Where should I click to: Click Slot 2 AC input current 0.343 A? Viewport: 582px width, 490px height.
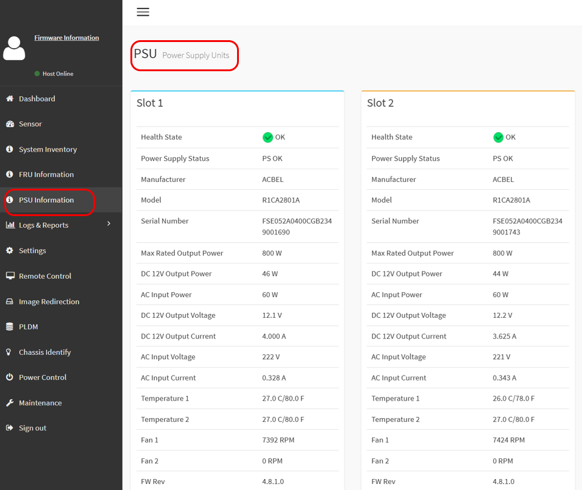[x=505, y=378]
